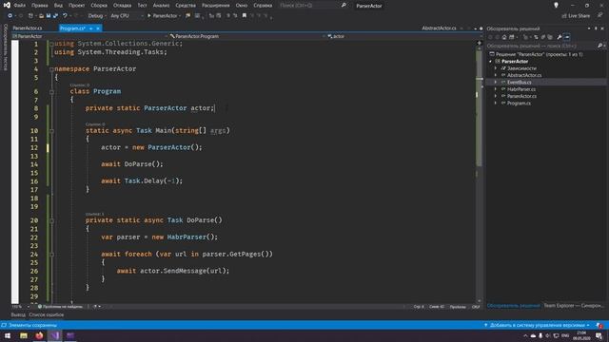Open the Расширения menu
609x342 pixels.
point(216,6)
